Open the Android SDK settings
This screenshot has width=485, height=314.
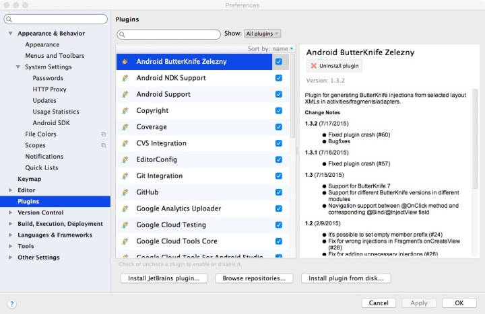click(51, 123)
